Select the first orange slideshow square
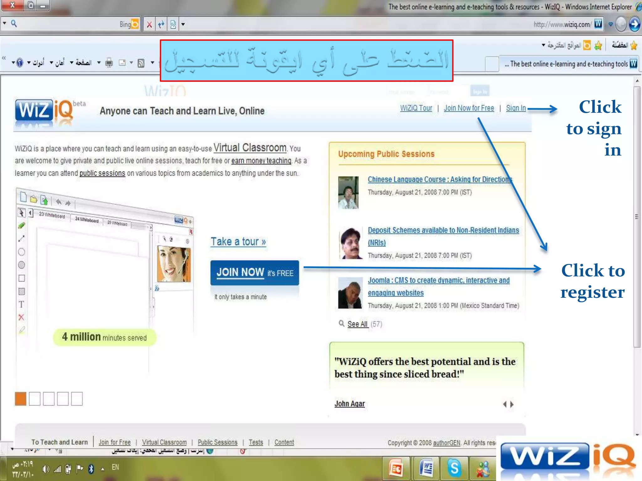 click(x=21, y=399)
